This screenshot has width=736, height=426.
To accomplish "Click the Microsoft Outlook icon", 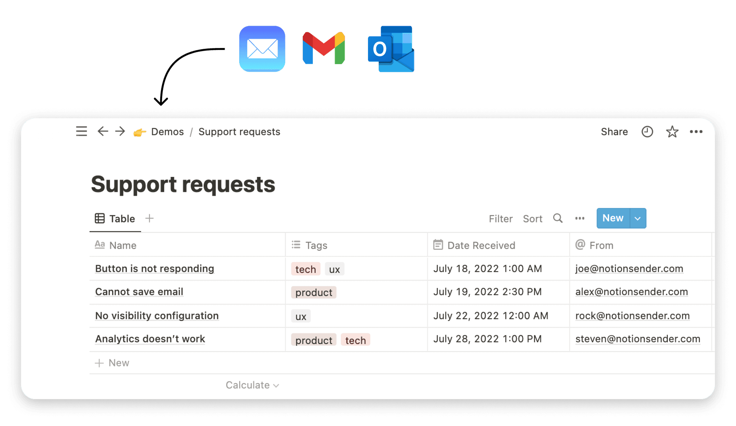I will pos(393,49).
